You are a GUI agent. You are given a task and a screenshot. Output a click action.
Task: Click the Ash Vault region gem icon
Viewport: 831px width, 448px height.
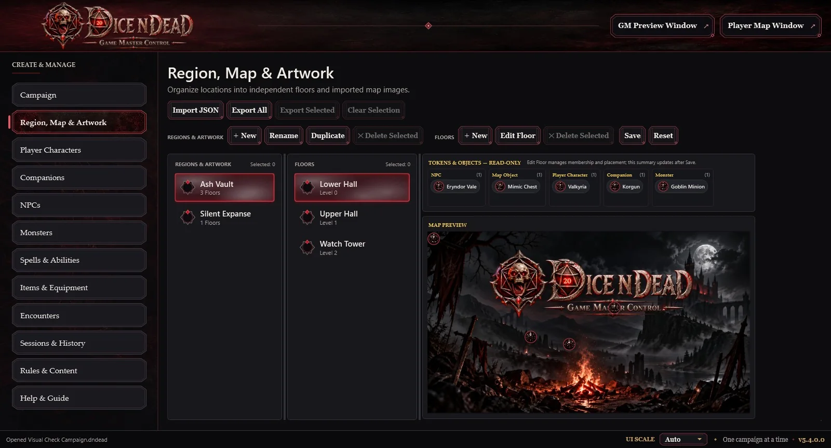click(187, 187)
